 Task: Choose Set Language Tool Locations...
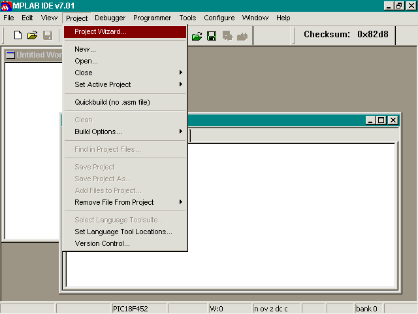click(125, 232)
